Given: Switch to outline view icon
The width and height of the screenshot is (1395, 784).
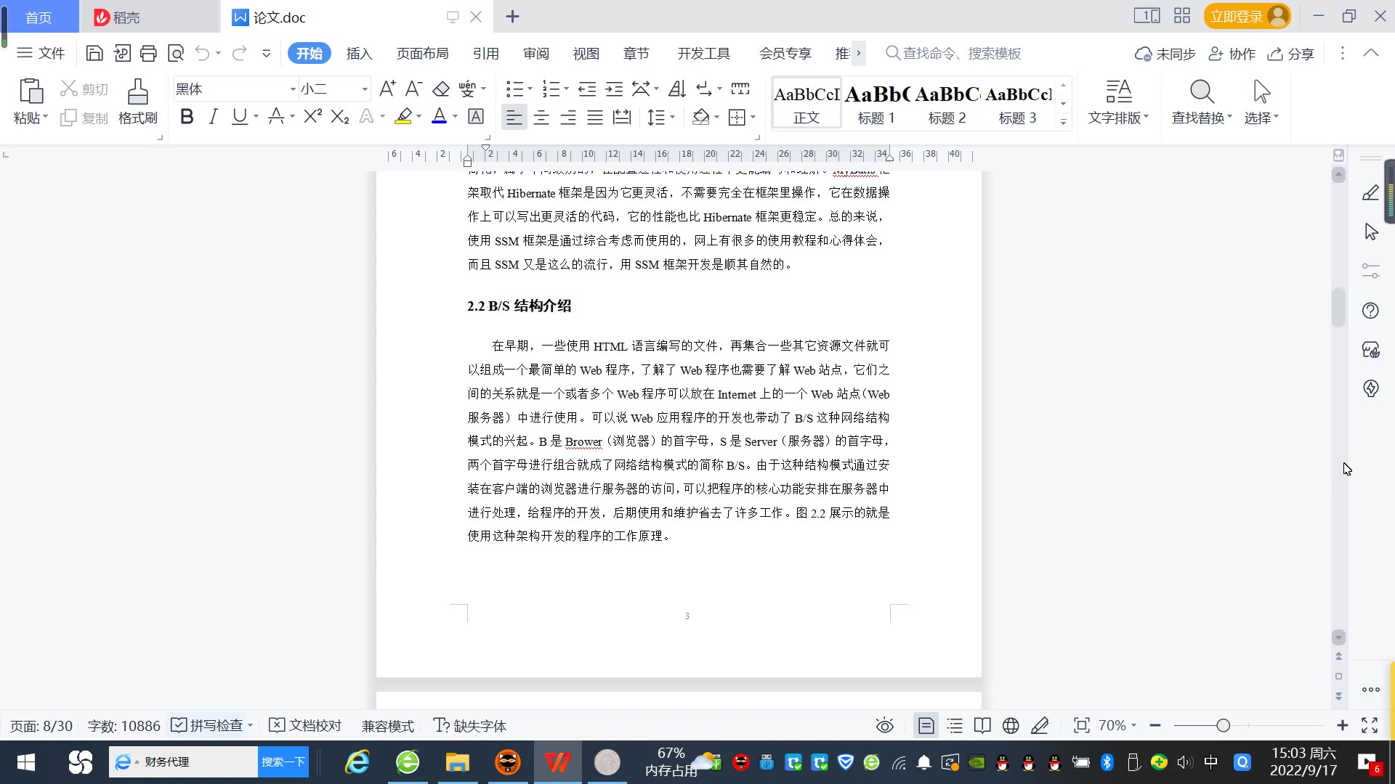Looking at the screenshot, I should [x=955, y=725].
